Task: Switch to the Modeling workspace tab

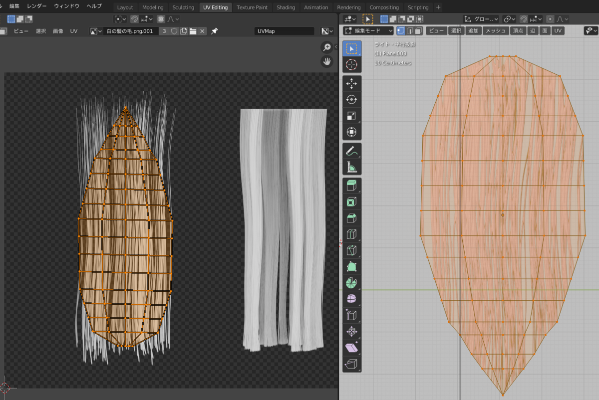Action: tap(153, 7)
